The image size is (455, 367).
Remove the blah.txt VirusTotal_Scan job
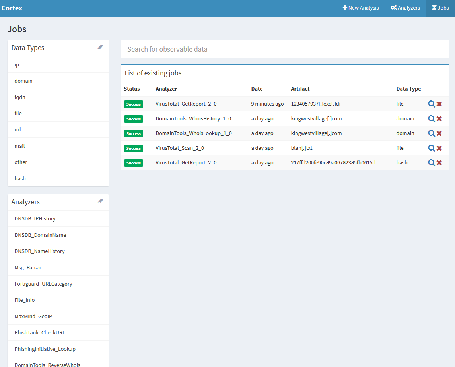(439, 148)
